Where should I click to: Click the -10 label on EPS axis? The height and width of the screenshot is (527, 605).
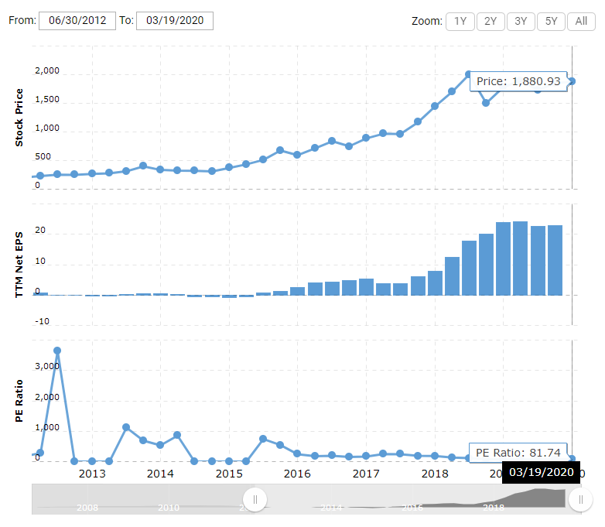[42, 321]
